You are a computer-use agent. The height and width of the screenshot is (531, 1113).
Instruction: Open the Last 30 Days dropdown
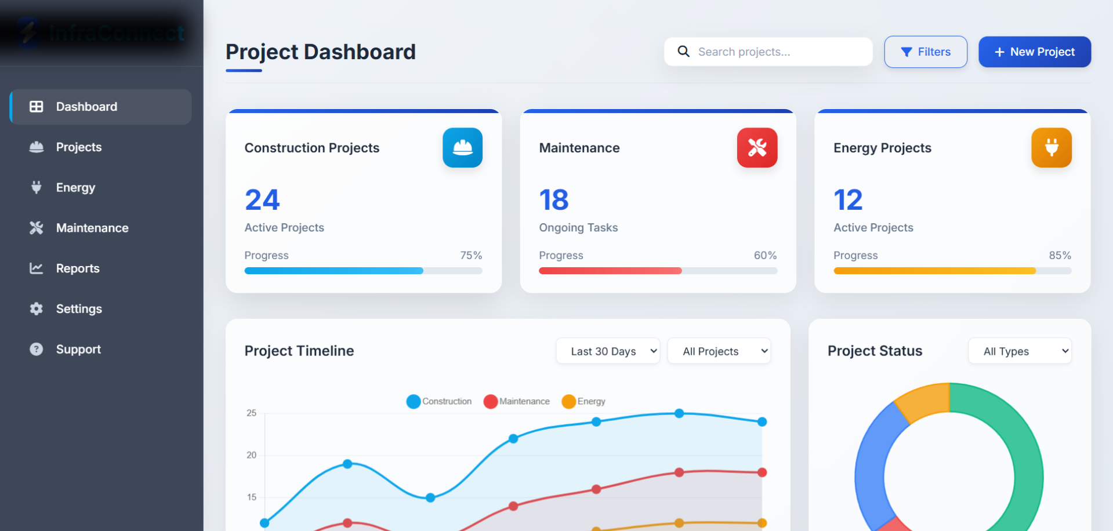point(607,351)
